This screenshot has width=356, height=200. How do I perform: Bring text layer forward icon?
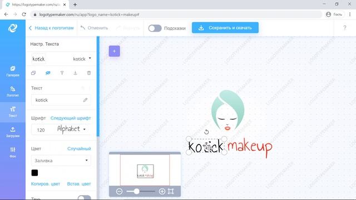click(x=62, y=73)
